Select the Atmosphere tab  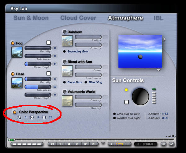point(126,18)
